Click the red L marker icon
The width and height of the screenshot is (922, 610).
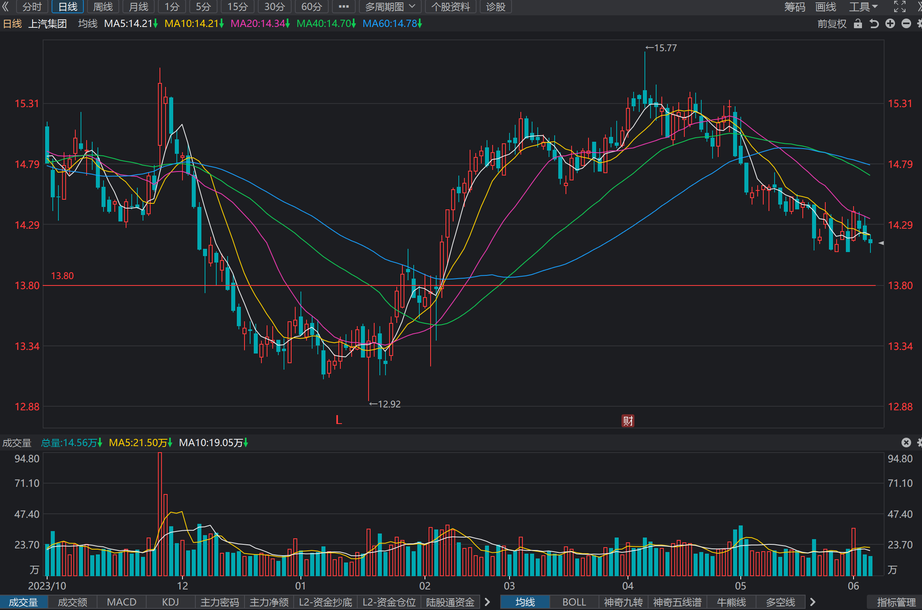(x=339, y=420)
